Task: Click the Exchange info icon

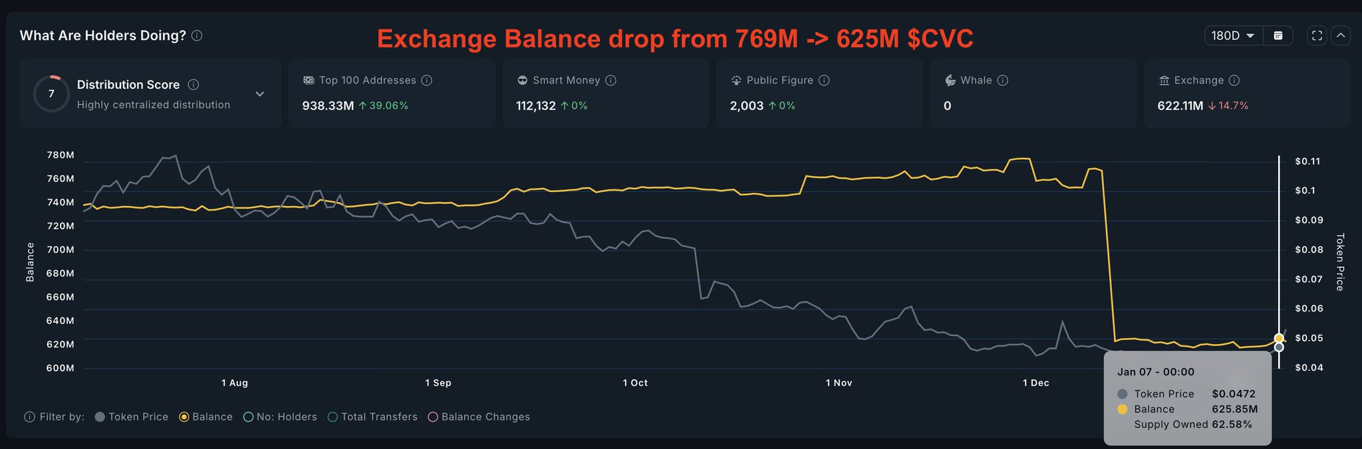Action: [1234, 80]
